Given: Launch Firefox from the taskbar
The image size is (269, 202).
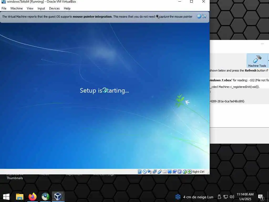Looking at the screenshot, I should tap(32, 197).
